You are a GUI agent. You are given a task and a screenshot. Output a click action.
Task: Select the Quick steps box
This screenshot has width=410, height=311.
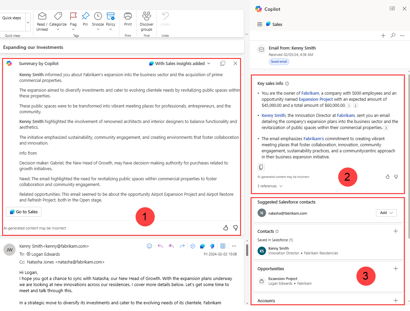12,22
